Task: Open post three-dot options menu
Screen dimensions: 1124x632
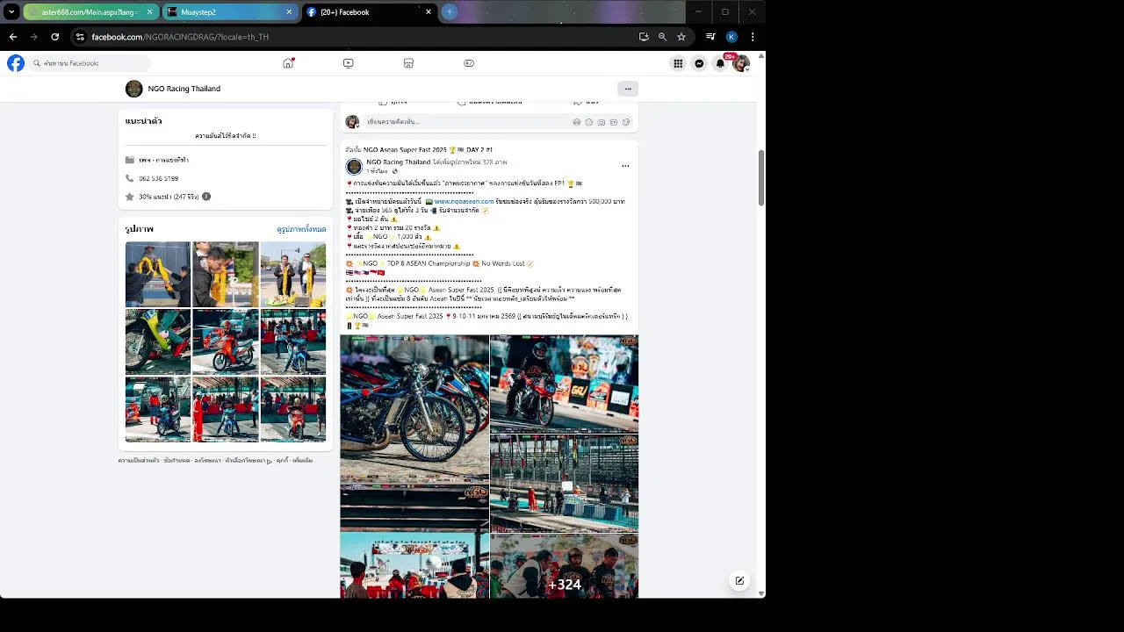Action: click(625, 166)
